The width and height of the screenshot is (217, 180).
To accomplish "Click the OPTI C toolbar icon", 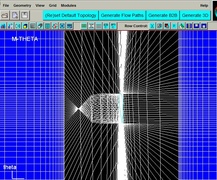I will pyautogui.click(x=113, y=26).
